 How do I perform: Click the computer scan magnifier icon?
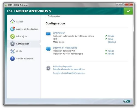(x=12, y=29)
